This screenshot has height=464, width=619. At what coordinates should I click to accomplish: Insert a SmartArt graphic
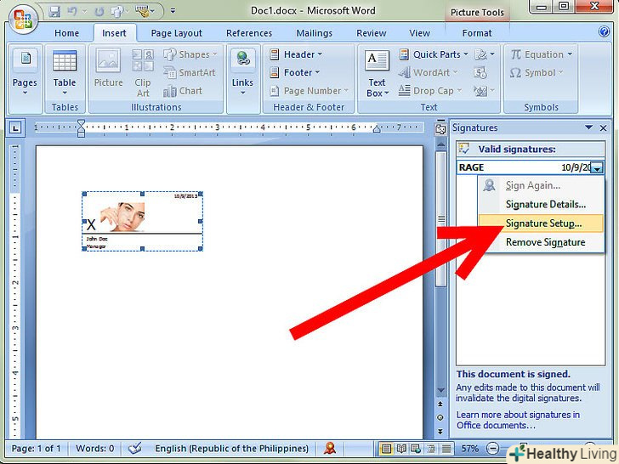[190, 72]
